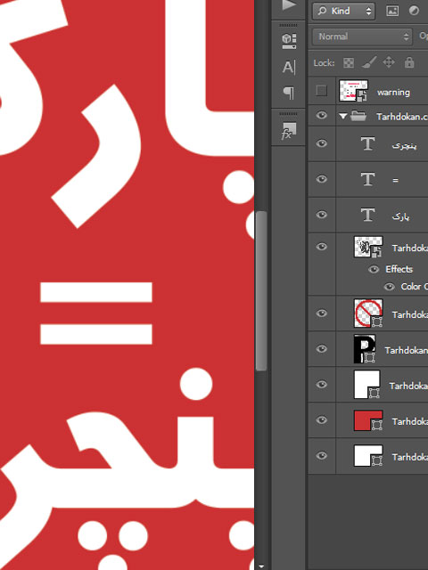
Task: Click the T icon of پارک layer
Action: coord(367,215)
